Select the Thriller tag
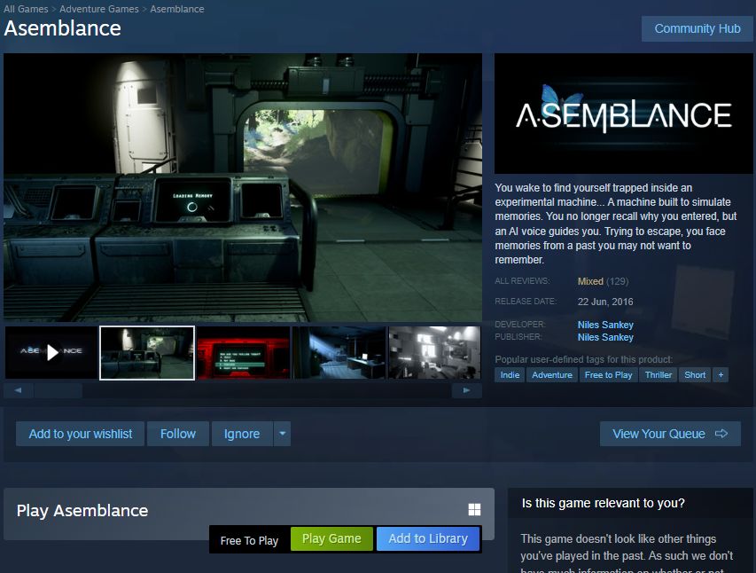This screenshot has width=756, height=573. (659, 375)
